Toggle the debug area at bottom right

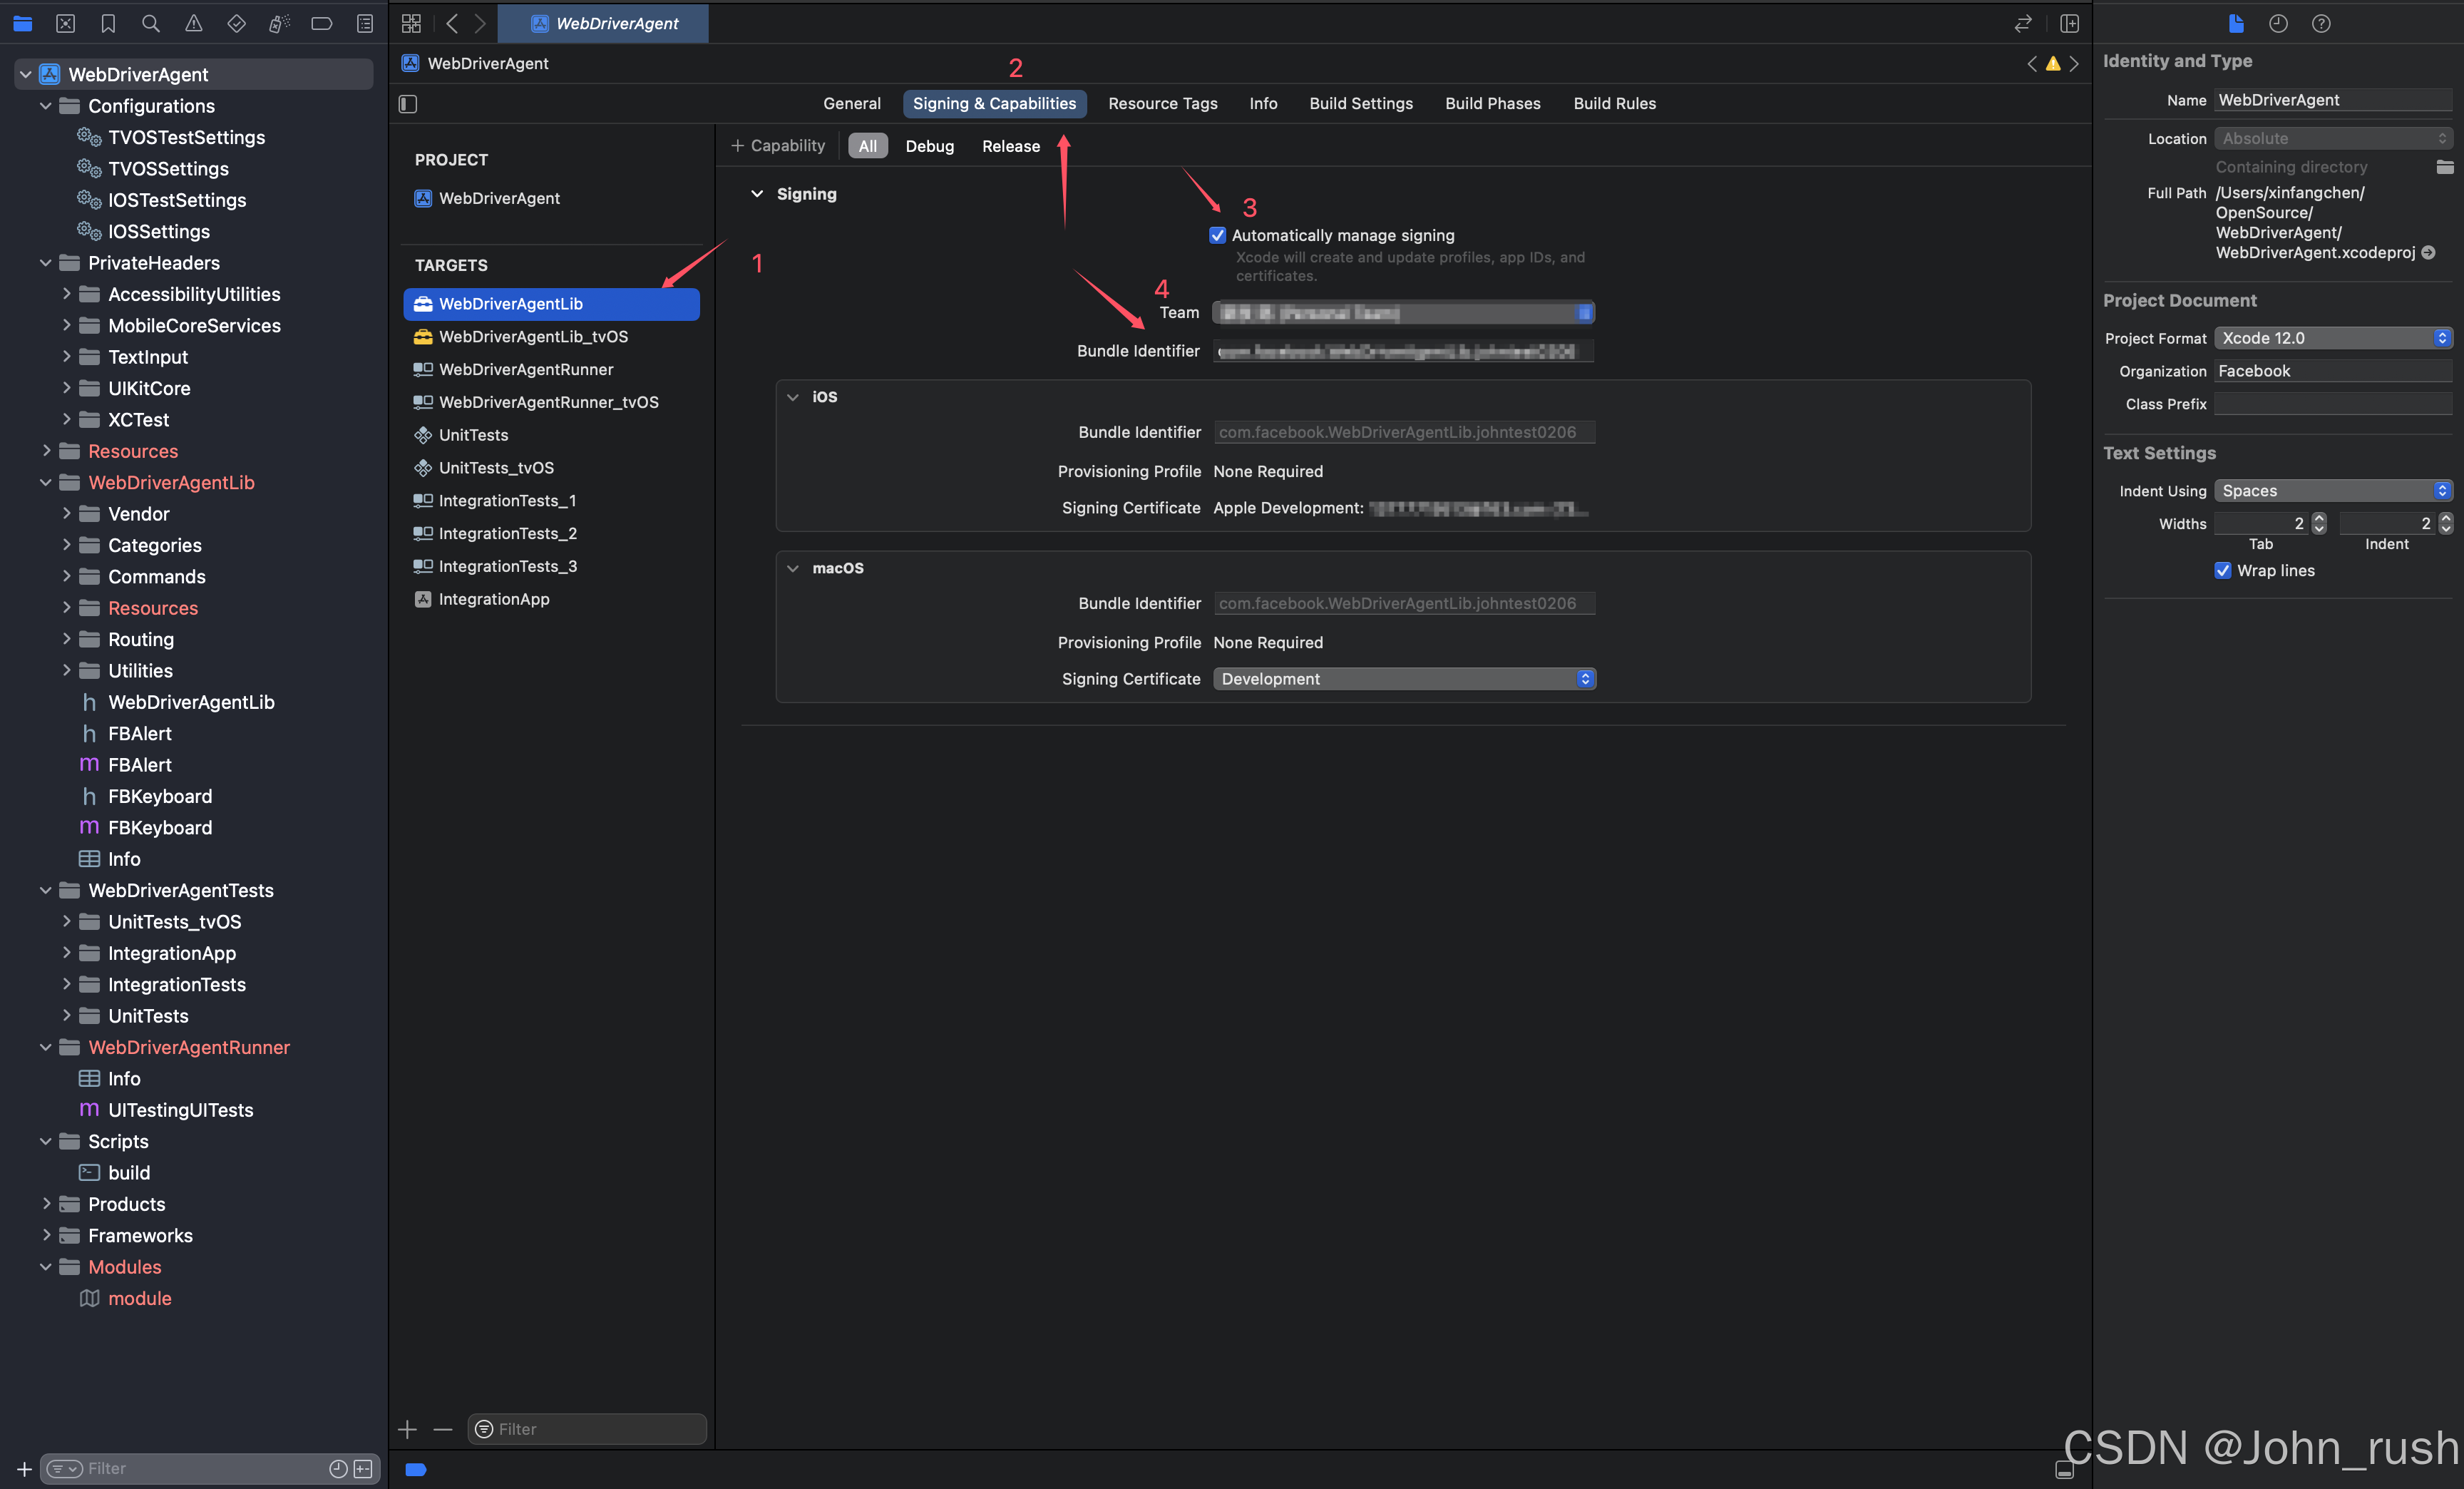point(2064,1469)
